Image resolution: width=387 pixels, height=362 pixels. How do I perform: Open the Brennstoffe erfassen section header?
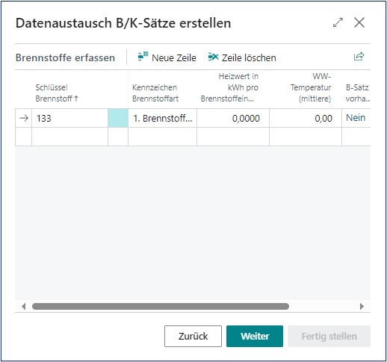[x=65, y=57]
